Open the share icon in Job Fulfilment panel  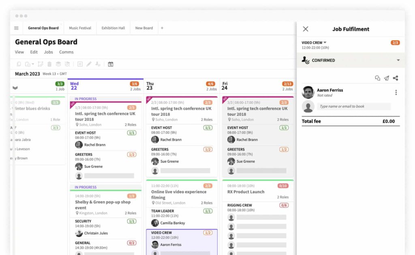point(396,78)
